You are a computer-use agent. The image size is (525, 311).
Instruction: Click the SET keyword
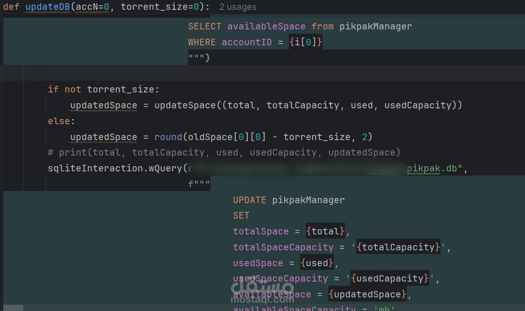click(241, 216)
